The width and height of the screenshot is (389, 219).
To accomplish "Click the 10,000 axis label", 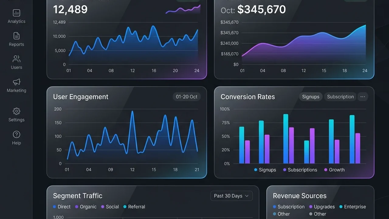I will [59, 36].
